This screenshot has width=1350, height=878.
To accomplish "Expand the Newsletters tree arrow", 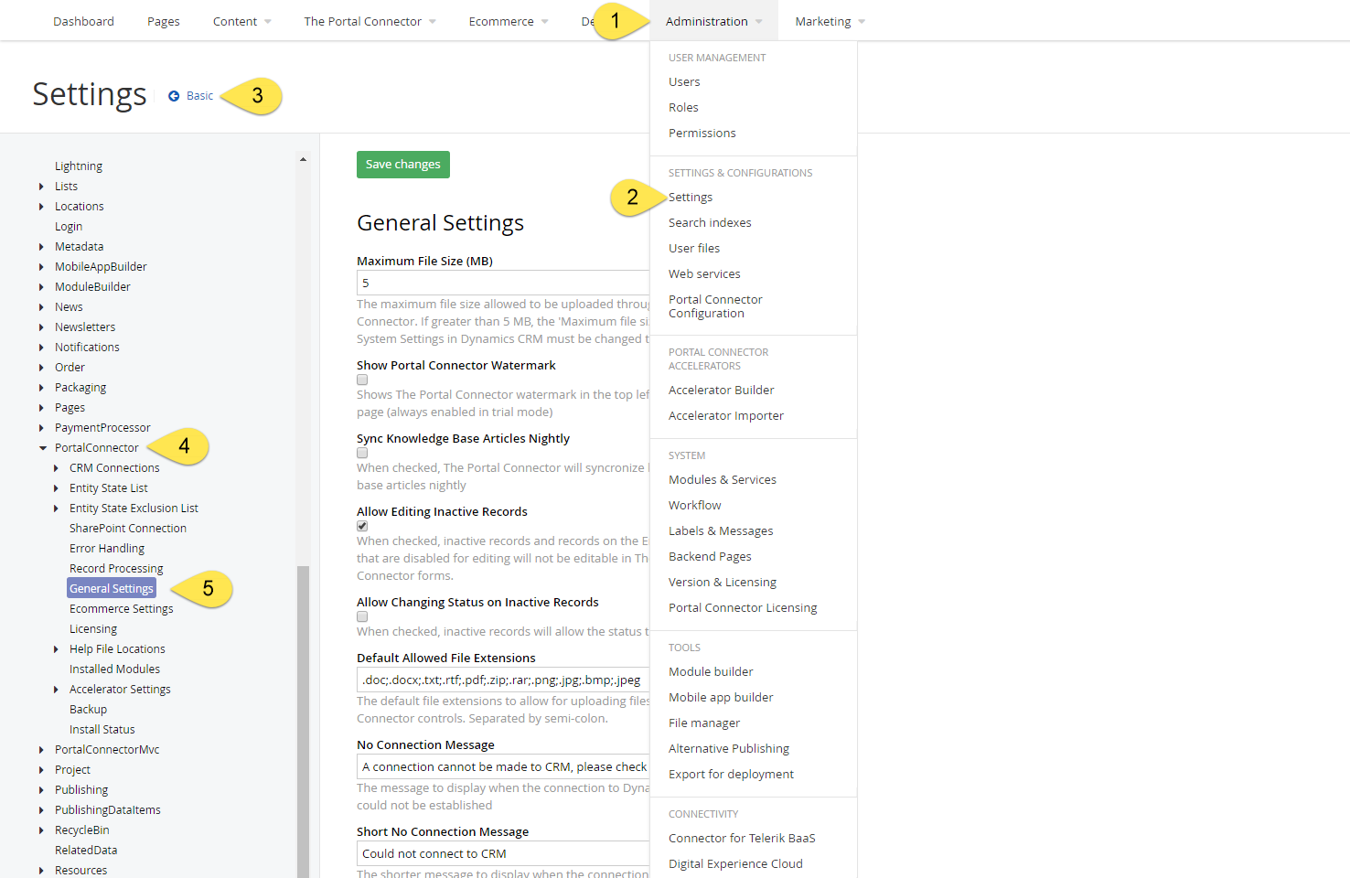I will point(42,327).
